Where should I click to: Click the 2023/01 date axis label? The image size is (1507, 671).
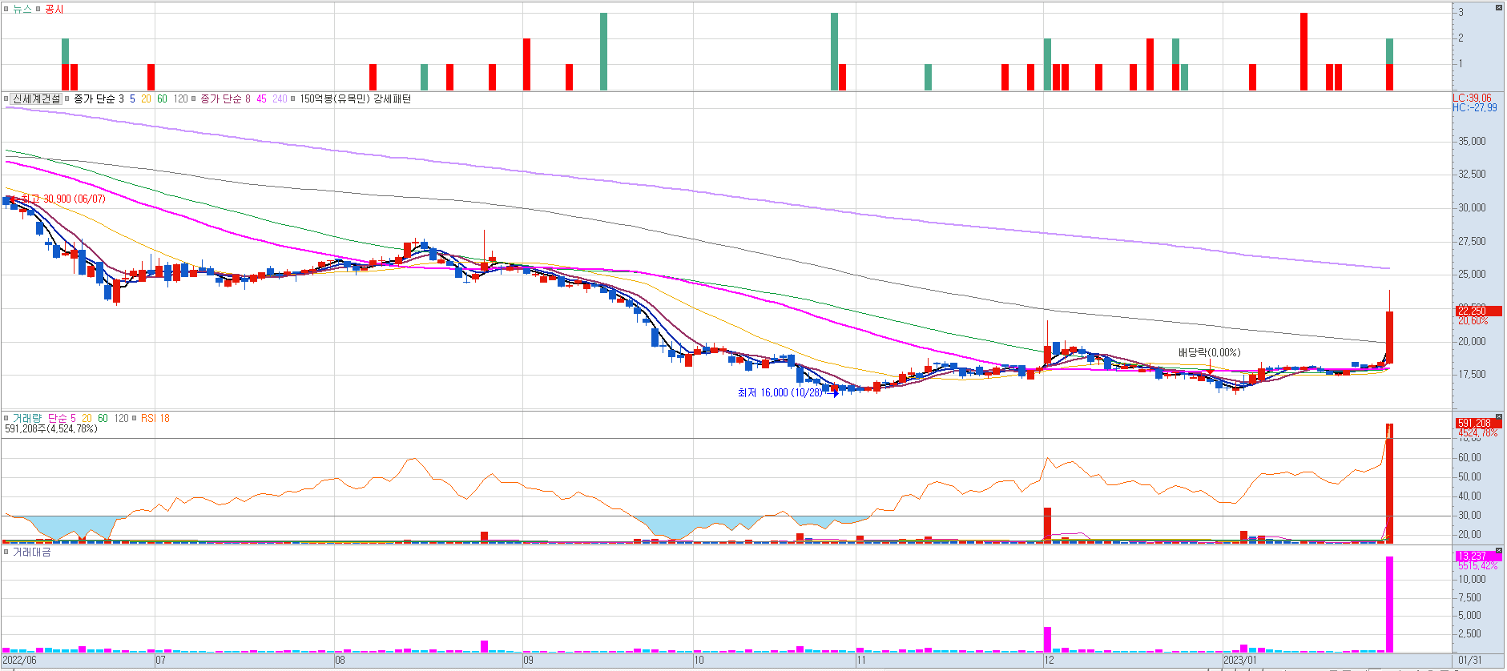pos(1240,660)
